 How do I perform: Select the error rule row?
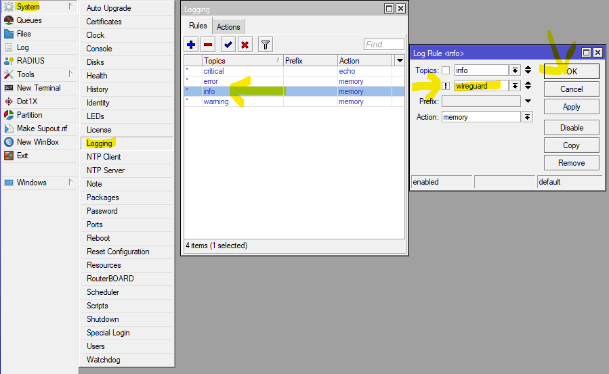(294, 81)
